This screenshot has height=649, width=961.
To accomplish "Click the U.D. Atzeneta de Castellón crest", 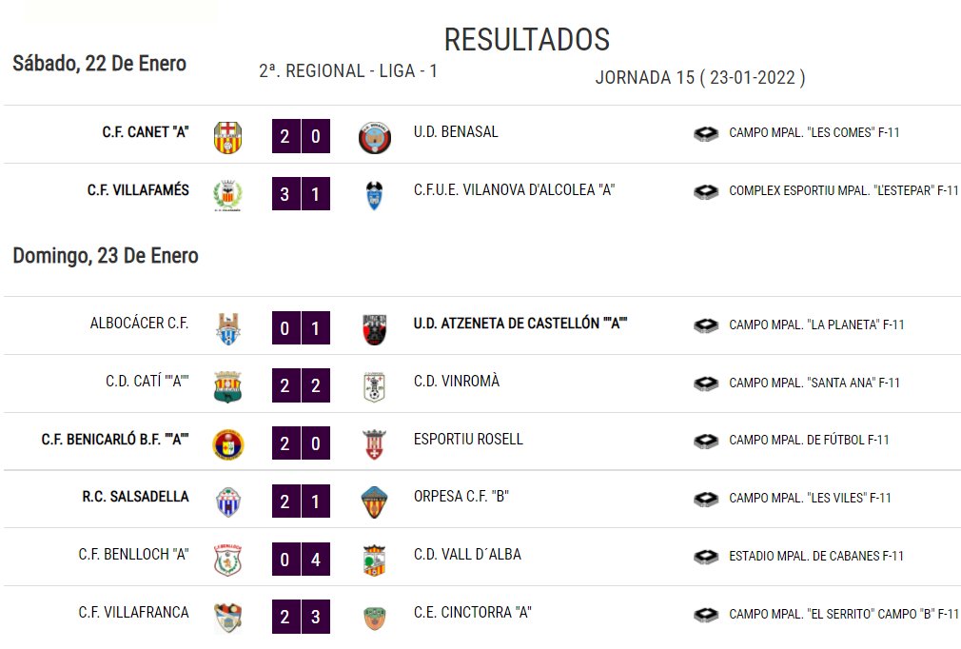I will point(375,329).
